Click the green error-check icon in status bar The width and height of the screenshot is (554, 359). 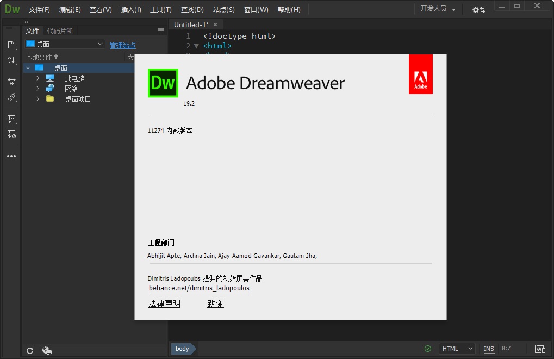tap(427, 349)
